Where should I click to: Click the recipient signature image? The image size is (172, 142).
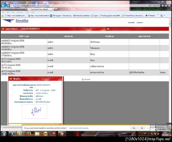(35, 111)
